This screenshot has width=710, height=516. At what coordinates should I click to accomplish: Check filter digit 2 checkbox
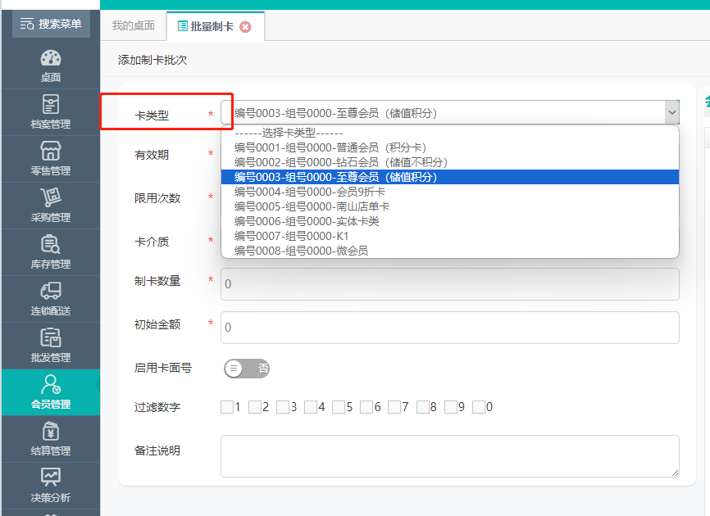pyautogui.click(x=255, y=407)
